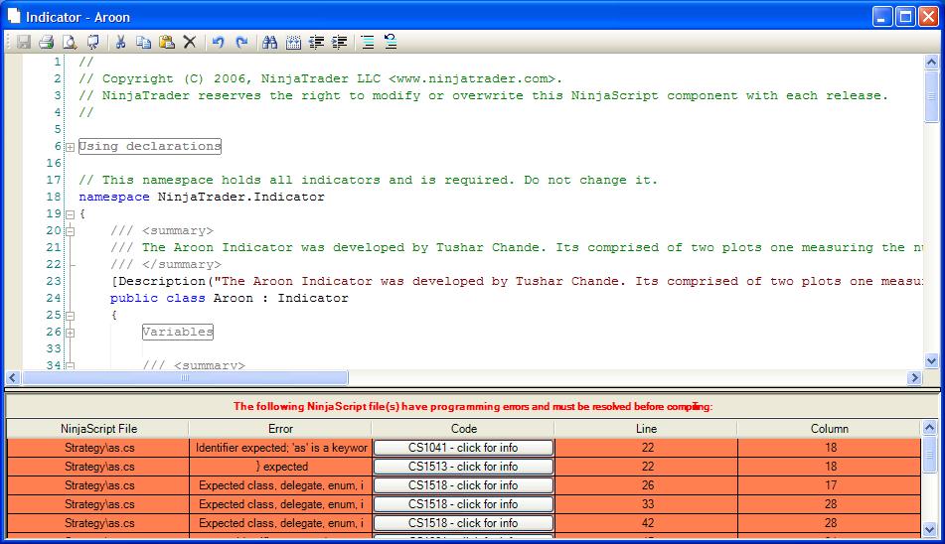Click the editor horizontal scroll right arrow

[915, 378]
